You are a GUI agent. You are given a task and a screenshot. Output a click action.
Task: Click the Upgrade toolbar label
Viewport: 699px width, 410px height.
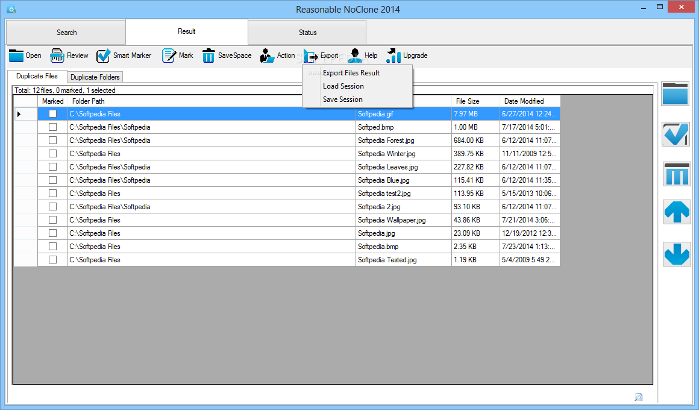415,55
